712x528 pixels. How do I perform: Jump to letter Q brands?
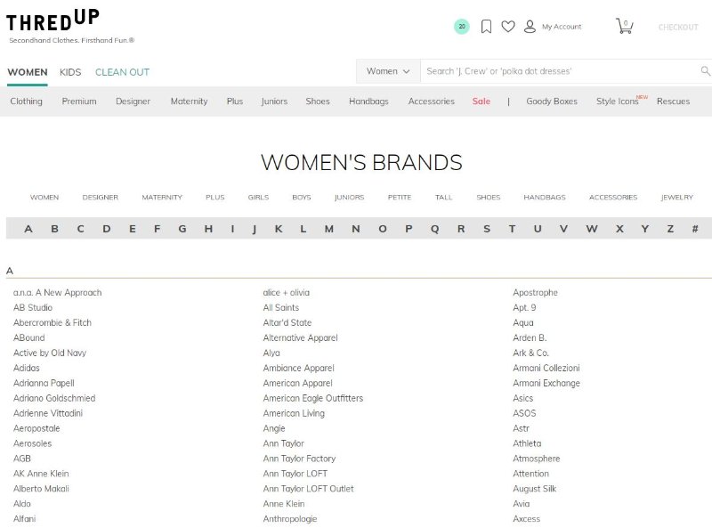434,229
